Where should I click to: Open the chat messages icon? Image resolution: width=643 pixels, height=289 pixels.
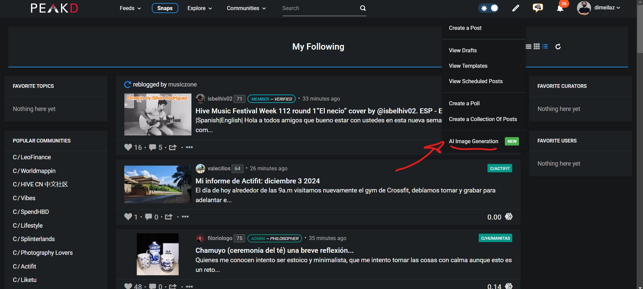click(538, 8)
